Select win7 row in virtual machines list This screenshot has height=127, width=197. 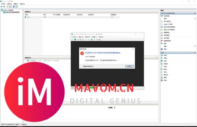(x=72, y=17)
